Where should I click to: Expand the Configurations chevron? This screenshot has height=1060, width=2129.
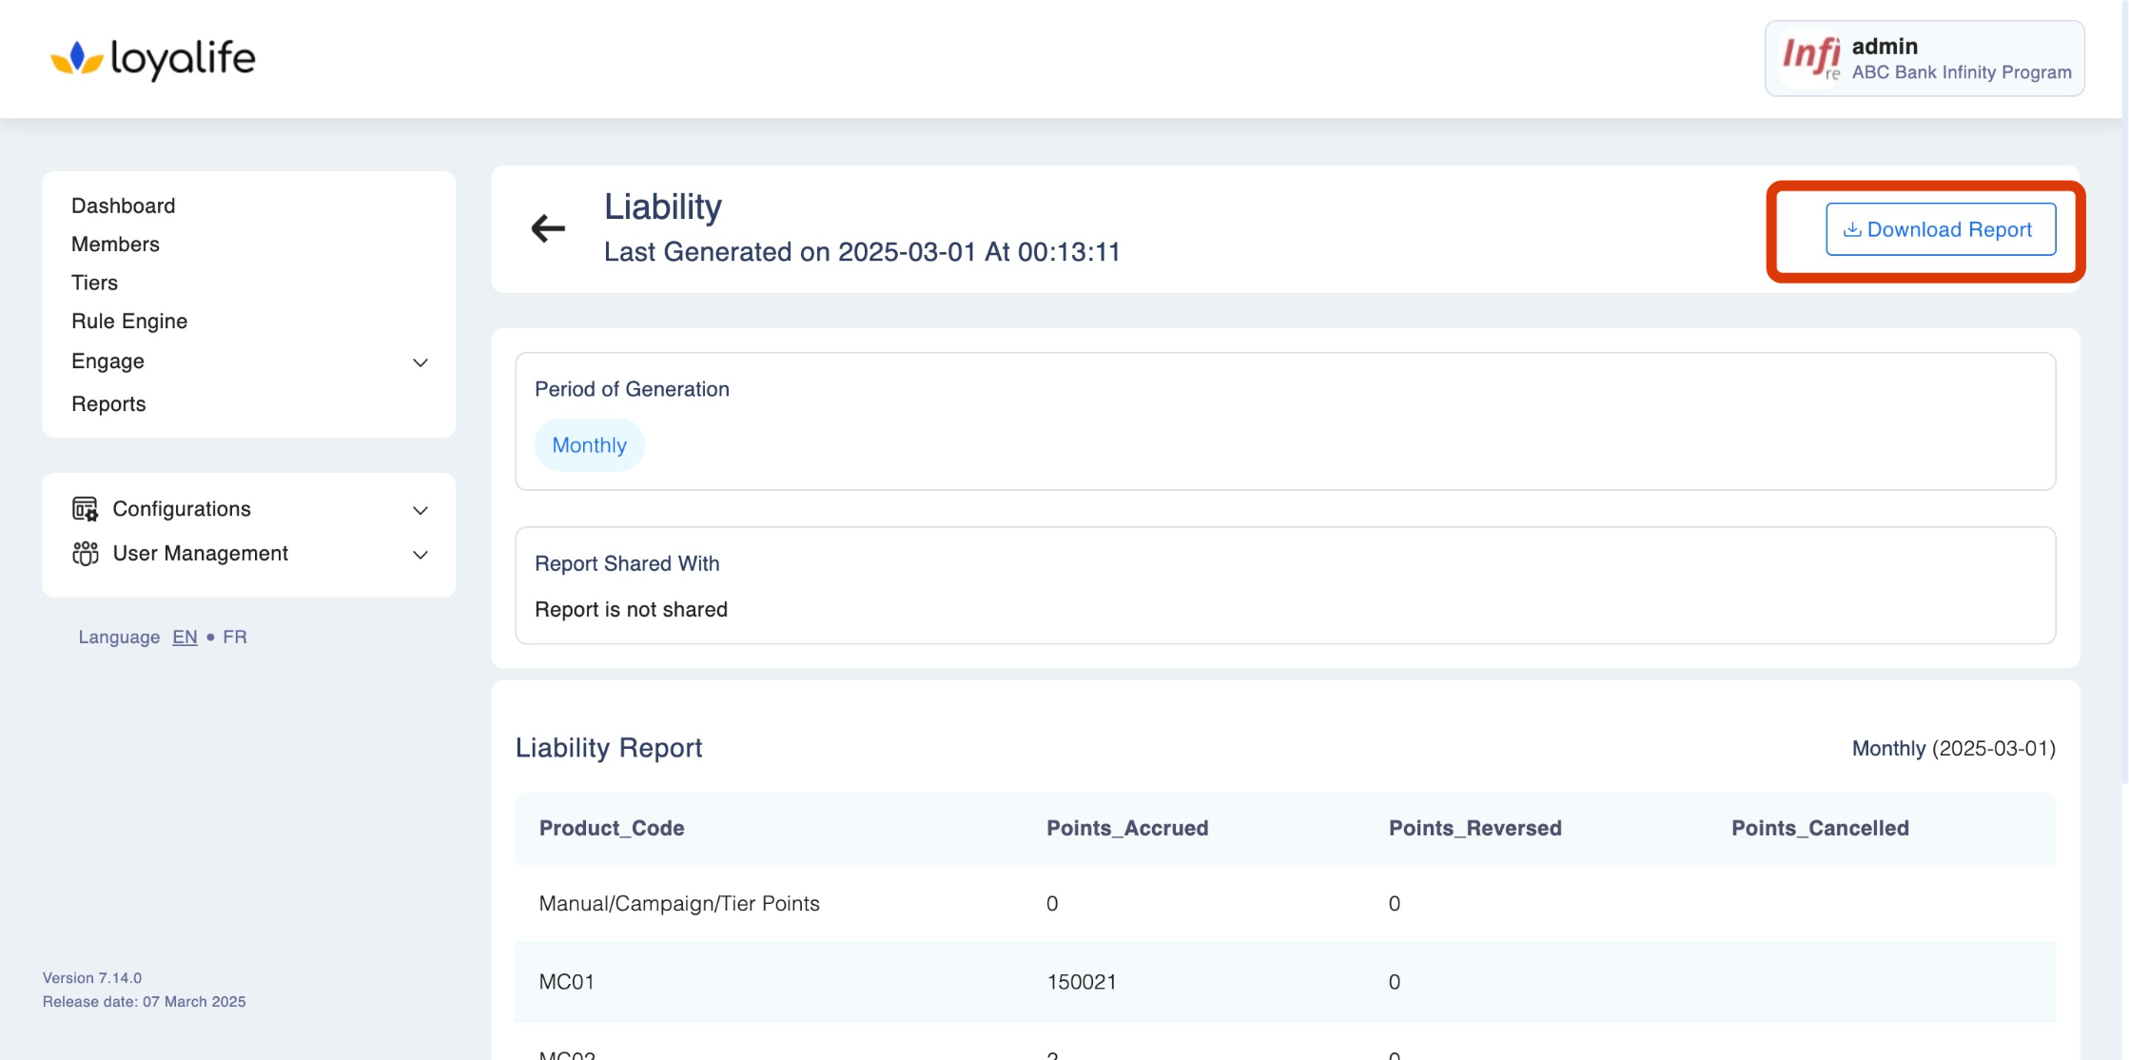(x=420, y=510)
